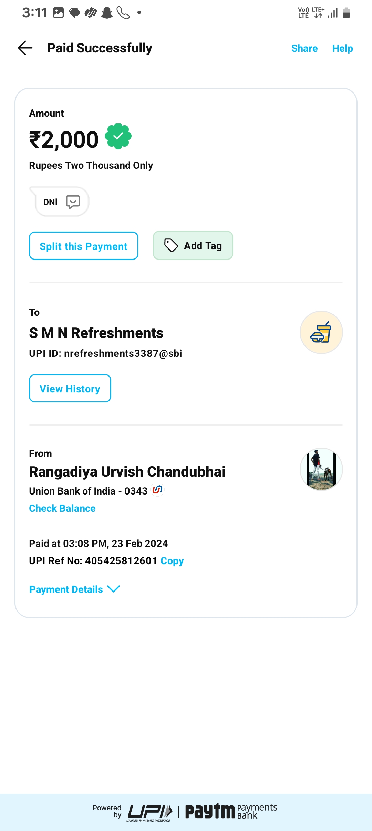Open Payment Details section
The height and width of the screenshot is (831, 372).
(x=66, y=589)
